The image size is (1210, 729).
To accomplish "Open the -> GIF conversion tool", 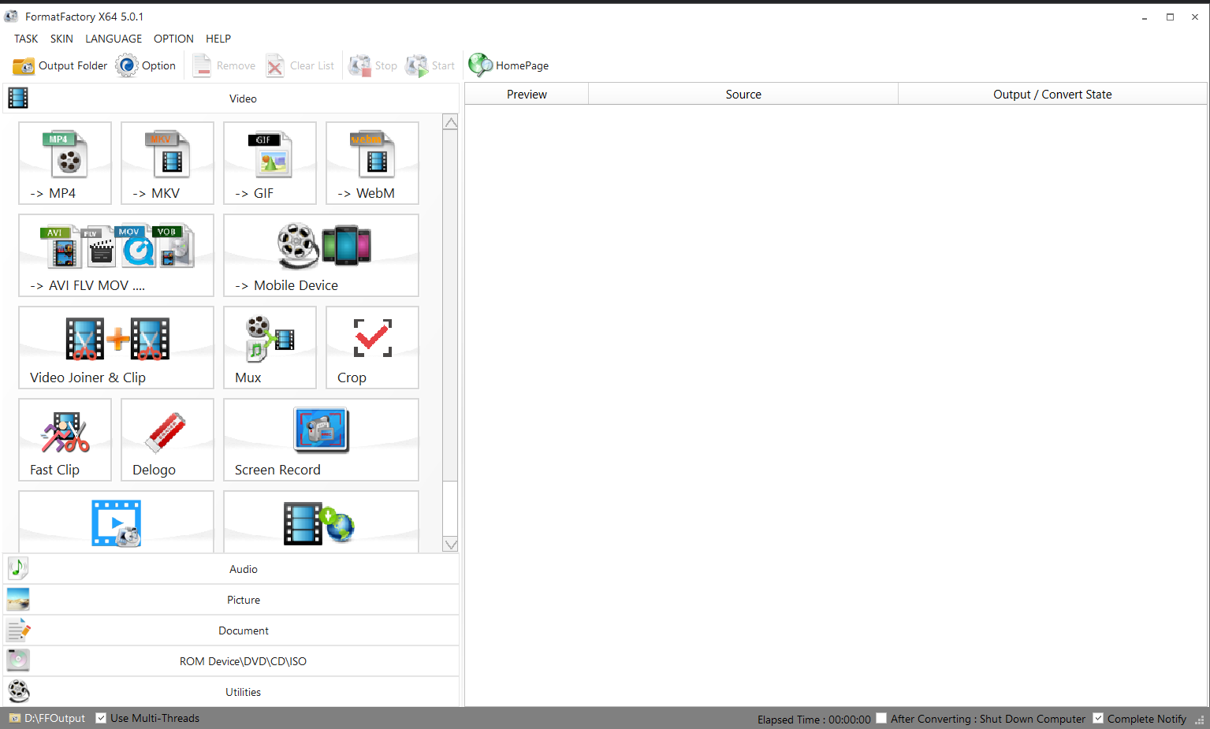I will 270,163.
